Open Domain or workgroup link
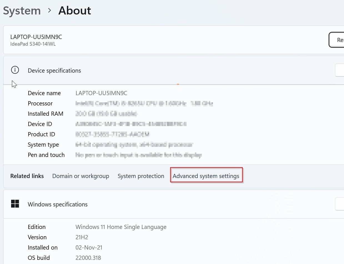Screen dimensions: 344x264 tap(81, 176)
